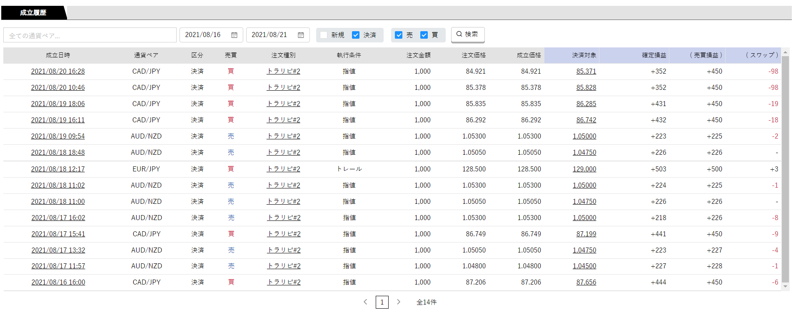This screenshot has height=312, width=796.
Task: Open トラリピ#2 link in the EUR/JPY row
Action: tap(284, 169)
